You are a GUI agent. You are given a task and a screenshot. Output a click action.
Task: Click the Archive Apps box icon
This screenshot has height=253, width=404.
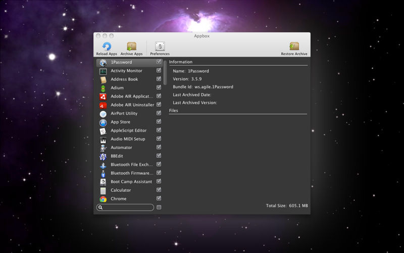[132, 47]
